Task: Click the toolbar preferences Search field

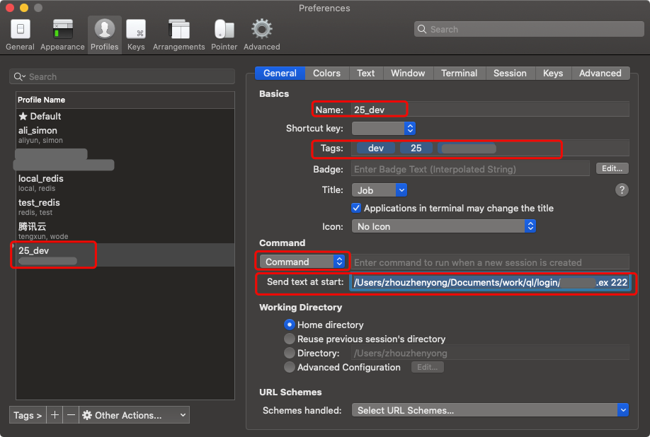Action: [x=528, y=29]
